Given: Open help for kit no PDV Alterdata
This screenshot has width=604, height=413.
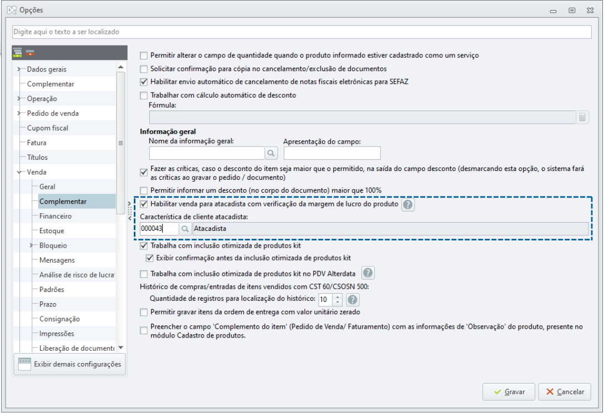Looking at the screenshot, I should [x=368, y=273].
